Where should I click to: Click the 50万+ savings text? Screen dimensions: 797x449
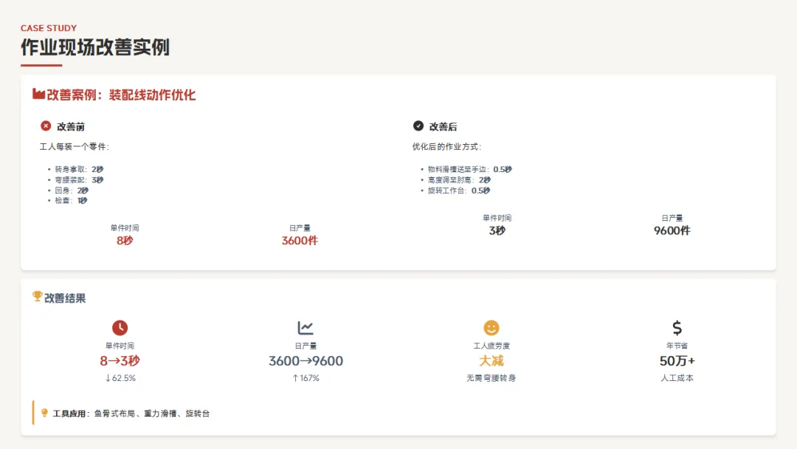click(x=677, y=361)
